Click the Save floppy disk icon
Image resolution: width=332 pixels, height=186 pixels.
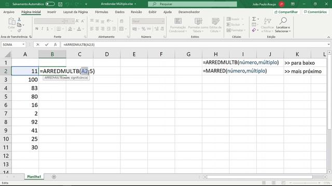coord(60,4)
